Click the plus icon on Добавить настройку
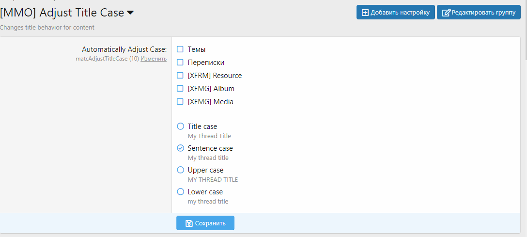The width and height of the screenshot is (527, 237). click(365, 13)
